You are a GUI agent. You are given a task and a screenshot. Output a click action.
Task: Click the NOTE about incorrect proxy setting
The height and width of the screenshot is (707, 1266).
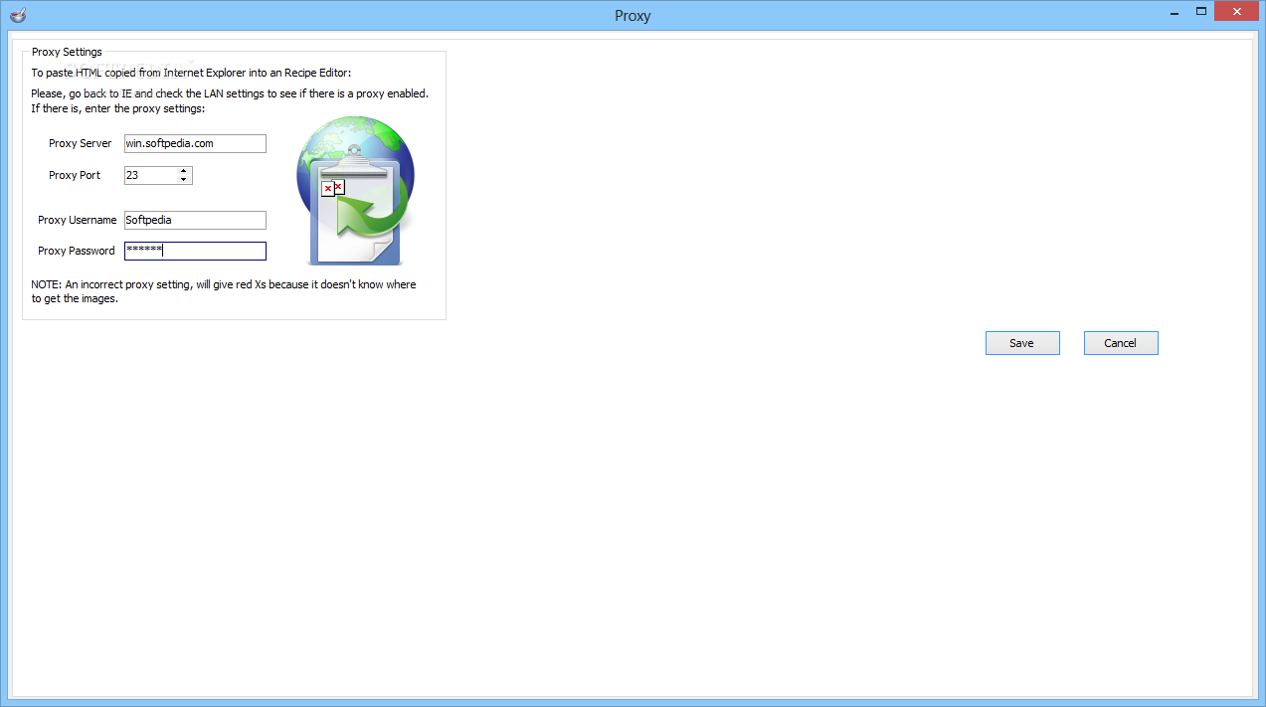[x=224, y=291]
